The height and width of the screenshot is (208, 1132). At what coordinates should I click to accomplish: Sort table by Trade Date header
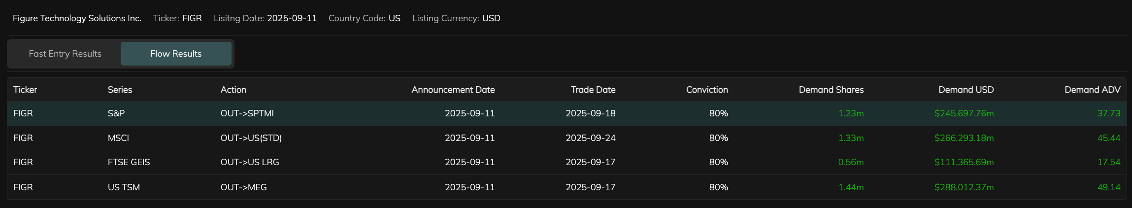(x=593, y=90)
